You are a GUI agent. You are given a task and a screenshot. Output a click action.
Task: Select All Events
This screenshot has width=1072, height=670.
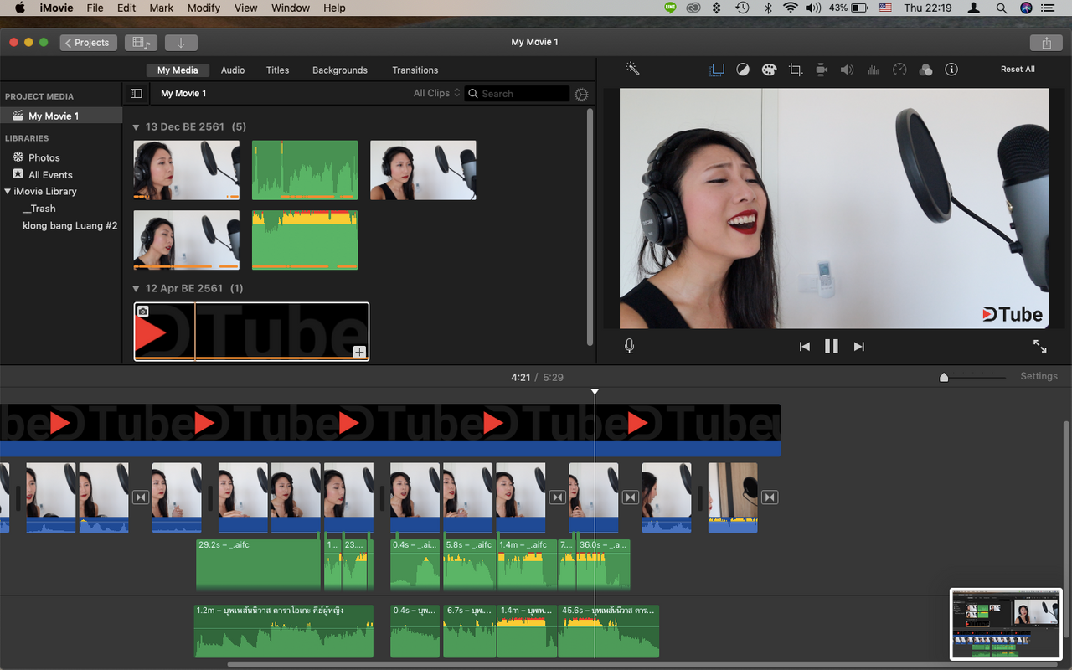point(50,174)
